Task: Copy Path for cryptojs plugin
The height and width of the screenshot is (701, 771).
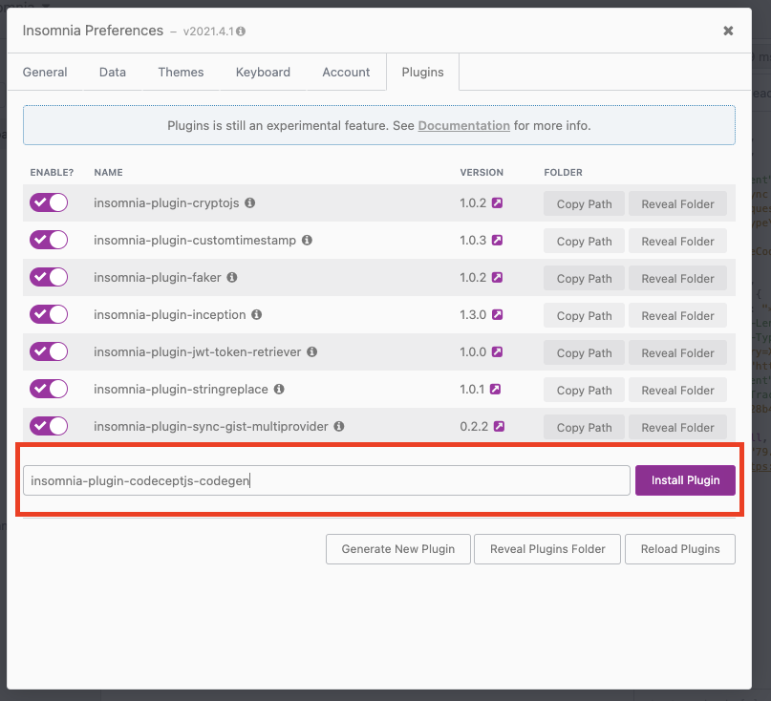Action: tap(584, 203)
